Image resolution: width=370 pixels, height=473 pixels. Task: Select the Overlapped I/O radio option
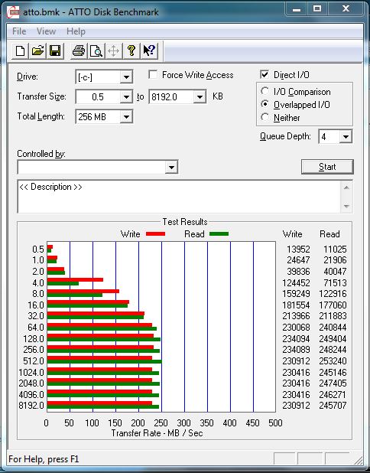pos(265,104)
